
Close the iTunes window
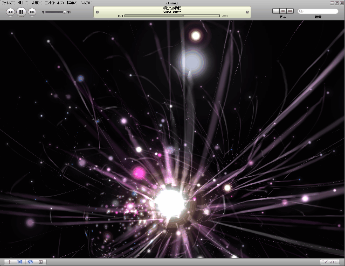point(342,3)
